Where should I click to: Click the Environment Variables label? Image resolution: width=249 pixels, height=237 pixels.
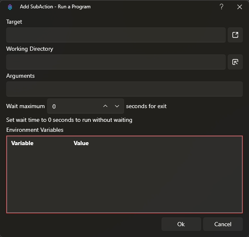click(x=35, y=130)
